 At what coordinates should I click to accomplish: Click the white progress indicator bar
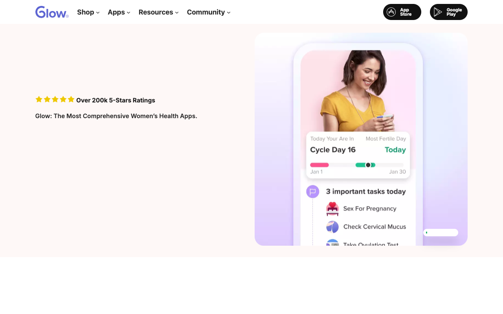tap(441, 233)
